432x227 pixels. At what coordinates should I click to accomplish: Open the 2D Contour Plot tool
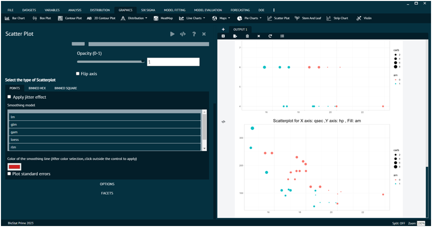(101, 18)
